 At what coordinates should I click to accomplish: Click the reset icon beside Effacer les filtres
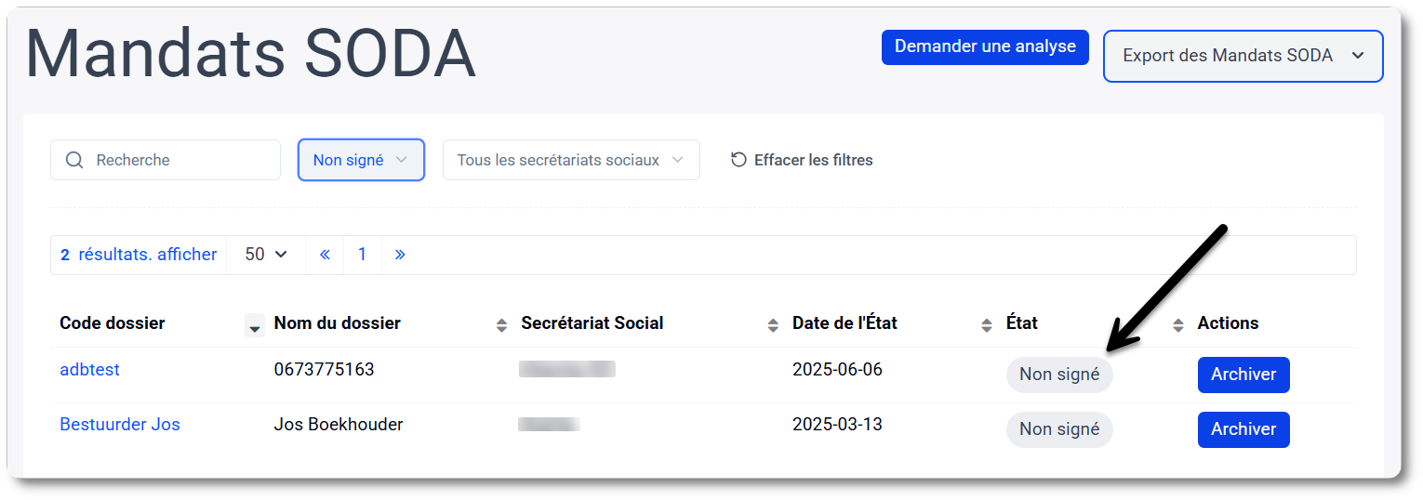(738, 160)
